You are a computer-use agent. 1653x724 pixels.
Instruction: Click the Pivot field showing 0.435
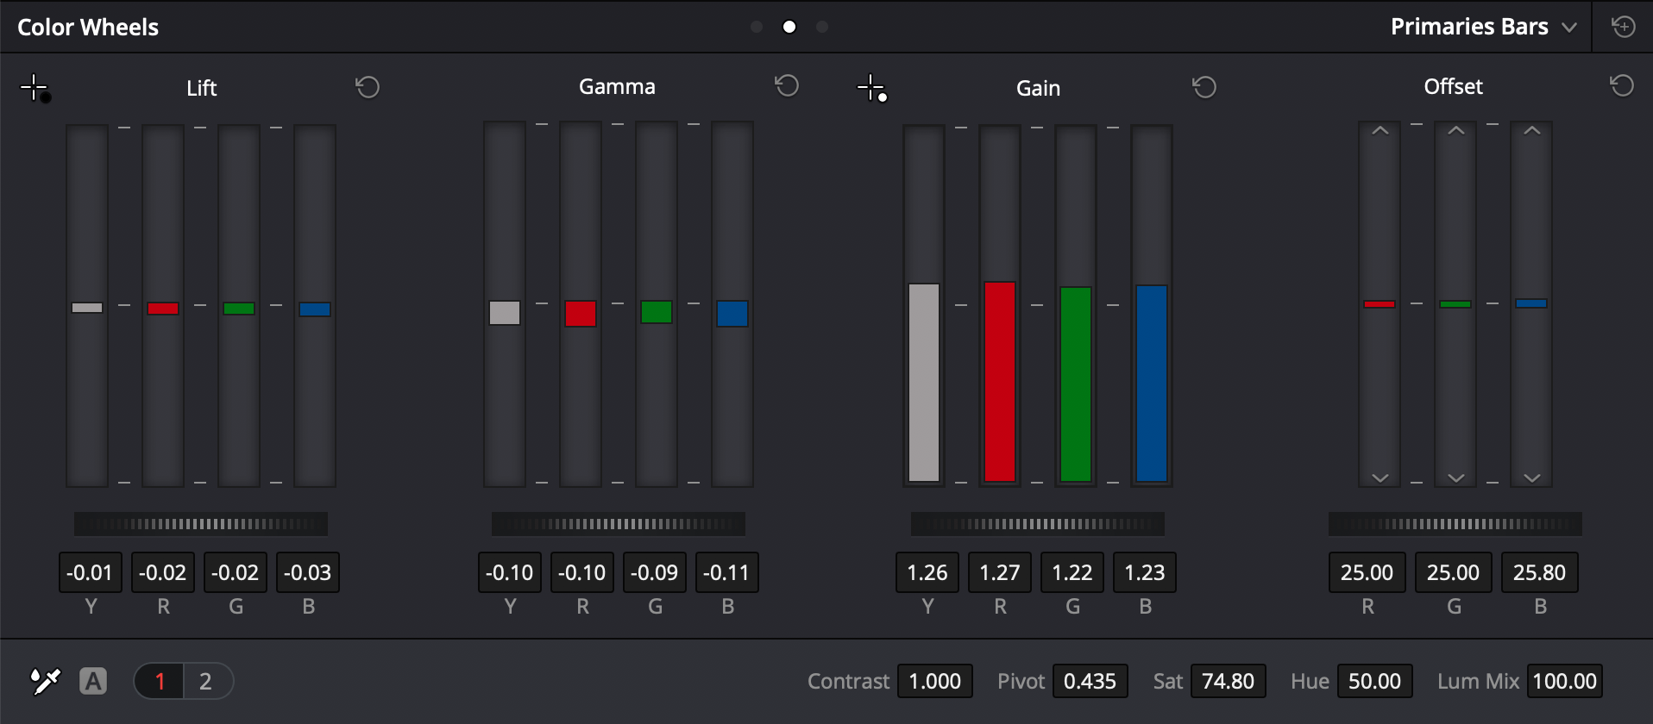1090,681
